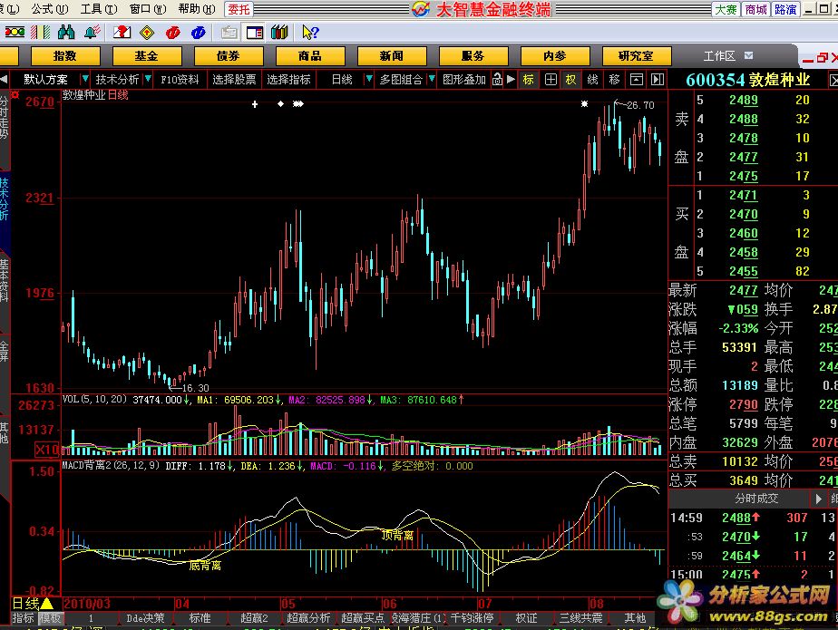The width and height of the screenshot is (838, 630).
Task: Open the 窗口 menu
Action: point(148,9)
